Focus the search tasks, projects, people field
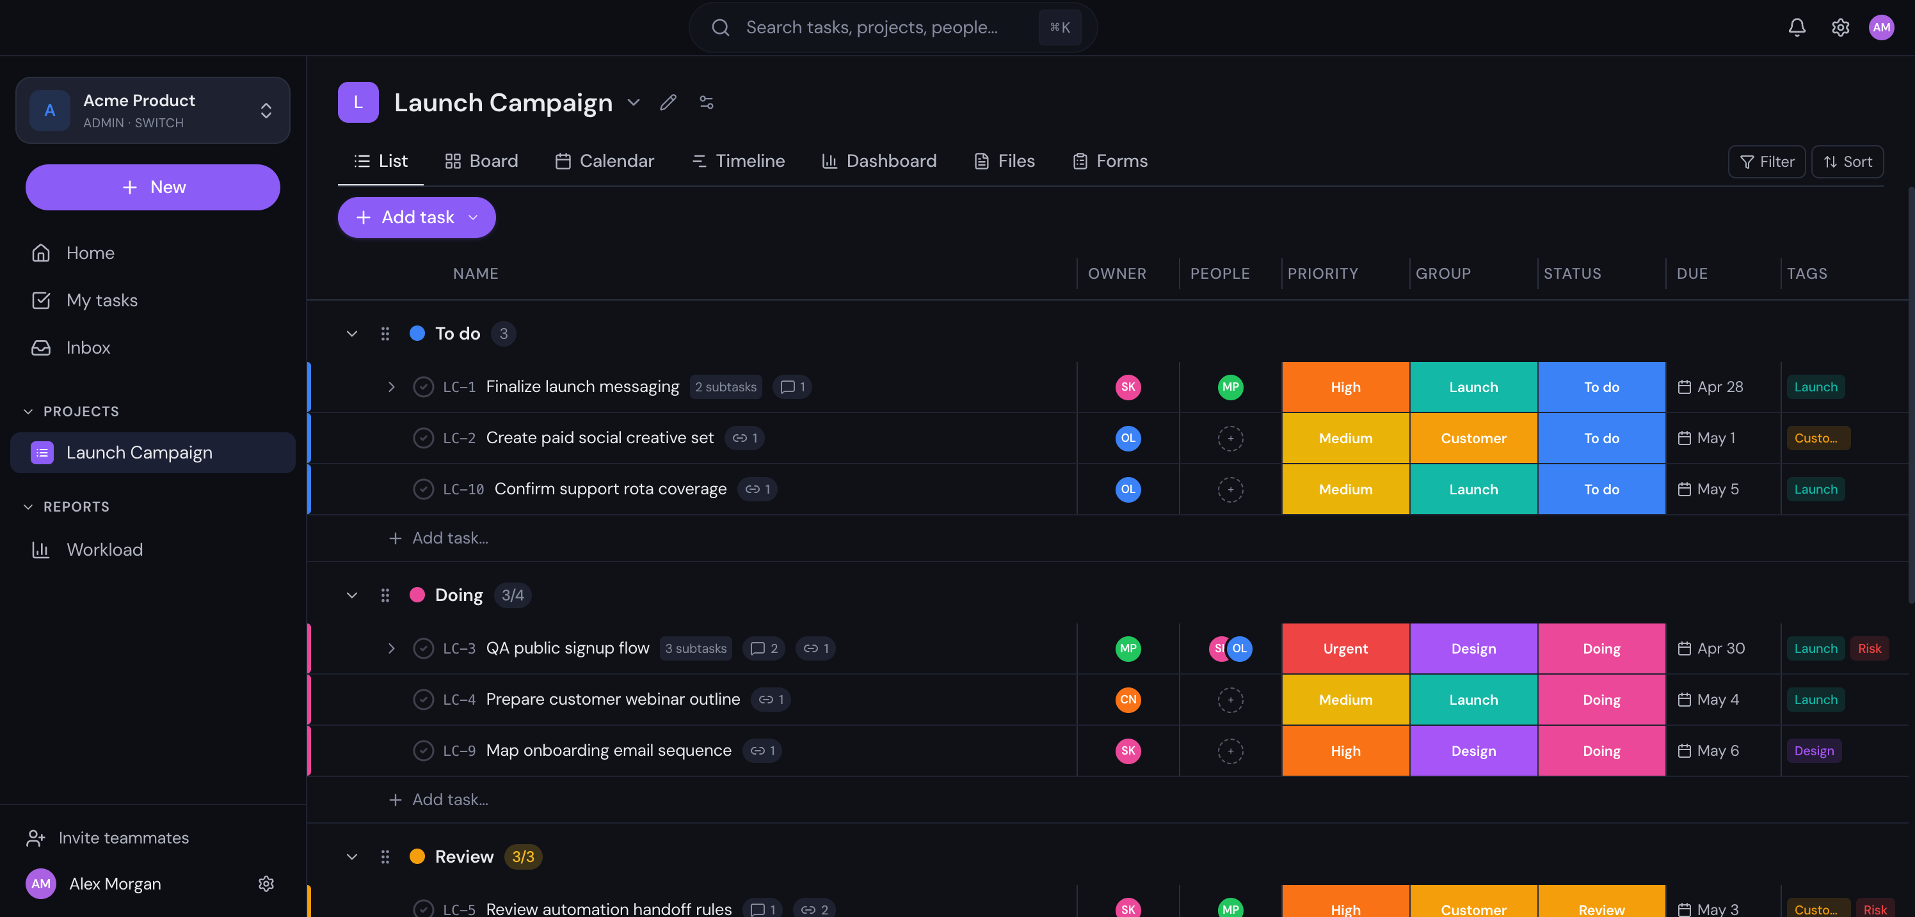This screenshot has height=917, width=1915. coord(892,27)
